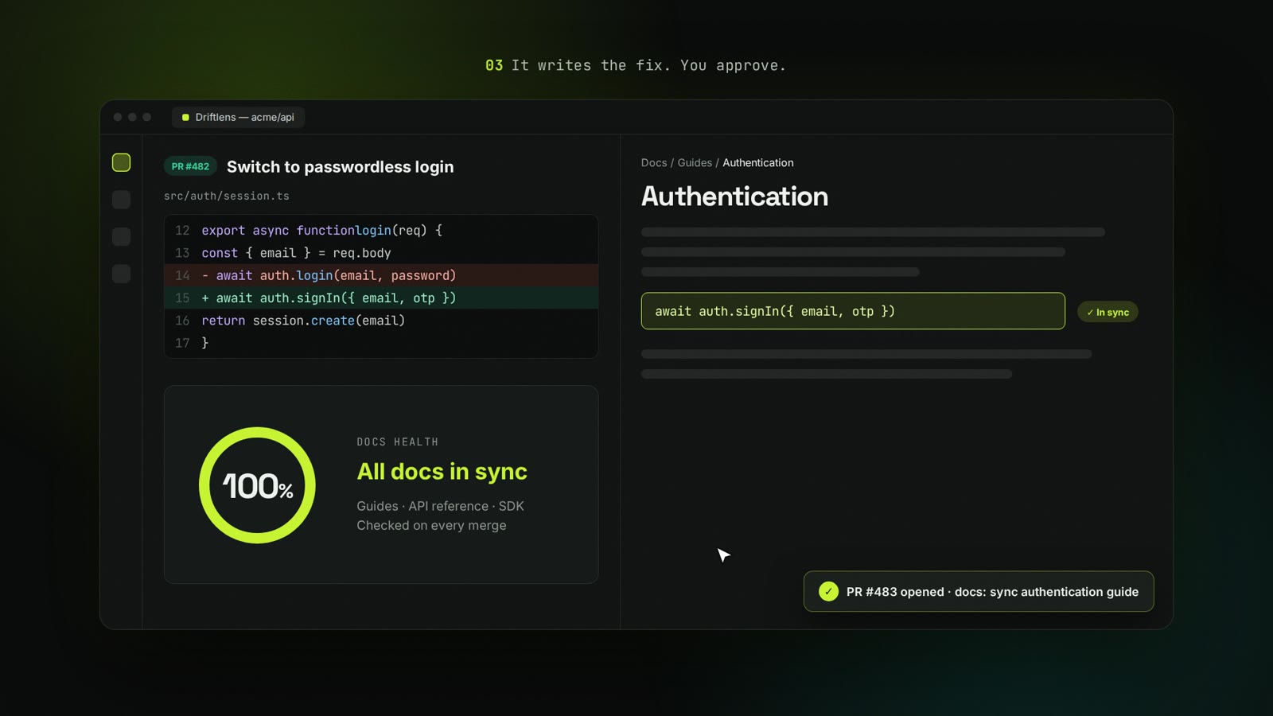This screenshot has width=1273, height=716.
Task: Click the 'All docs in sync' heading
Action: coord(442,471)
